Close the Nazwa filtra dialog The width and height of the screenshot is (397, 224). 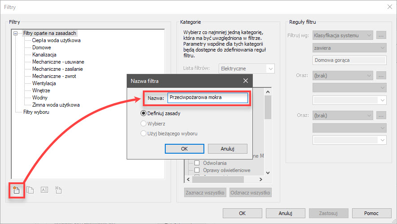[x=245, y=81]
